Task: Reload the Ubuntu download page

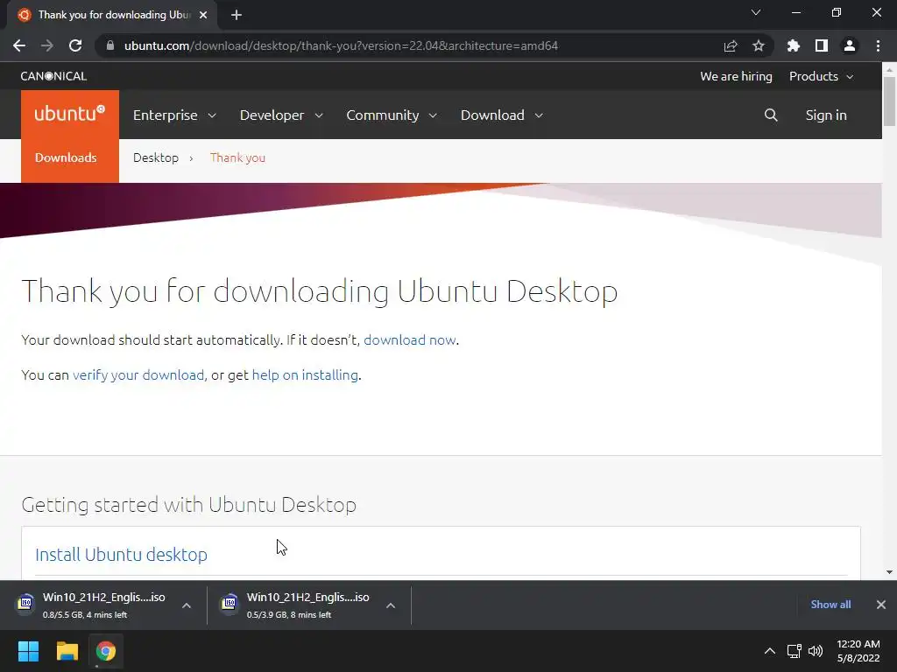Action: [75, 45]
